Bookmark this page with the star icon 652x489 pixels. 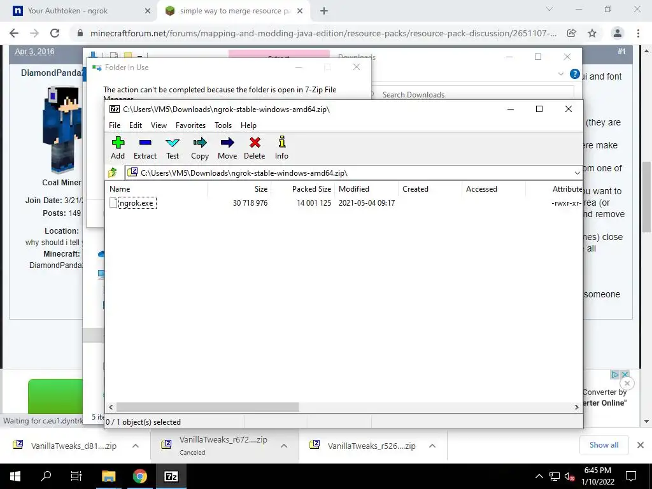592,33
